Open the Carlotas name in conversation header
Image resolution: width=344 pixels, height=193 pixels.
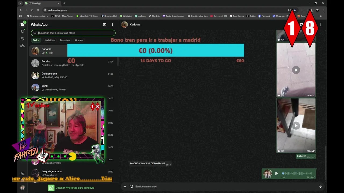tap(135, 24)
